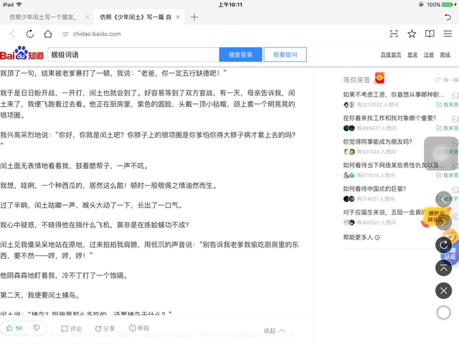Go to the browser home page

[x=48, y=34]
